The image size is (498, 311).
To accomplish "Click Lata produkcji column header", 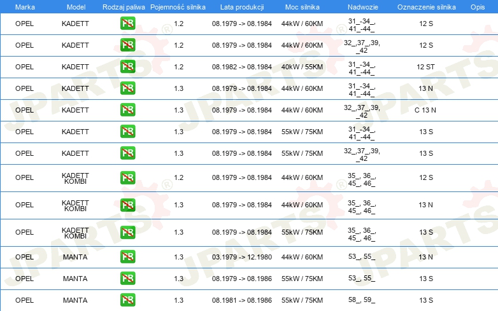I will point(242,7).
